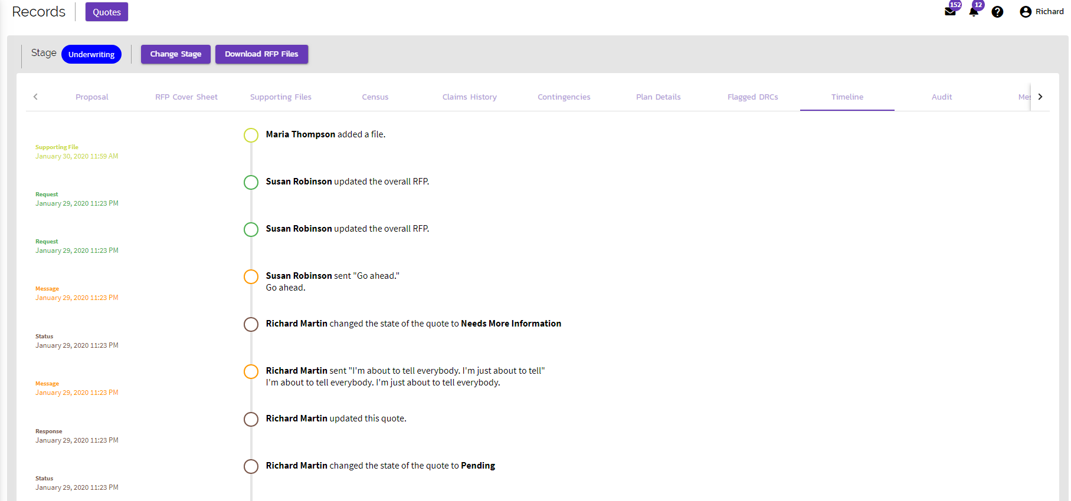The width and height of the screenshot is (1071, 501).
Task: Click the Needs More Information status marker
Action: 251,324
